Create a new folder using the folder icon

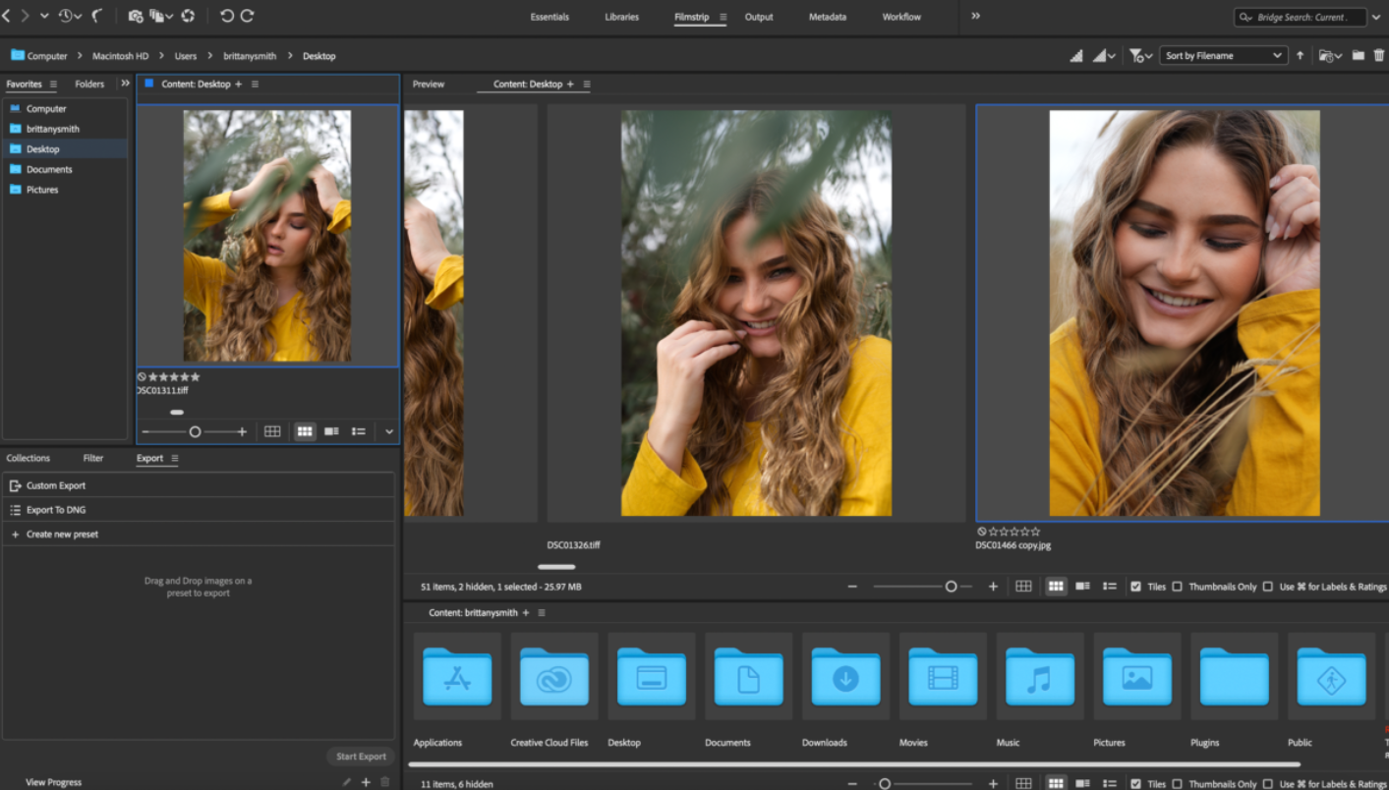[x=1358, y=56]
